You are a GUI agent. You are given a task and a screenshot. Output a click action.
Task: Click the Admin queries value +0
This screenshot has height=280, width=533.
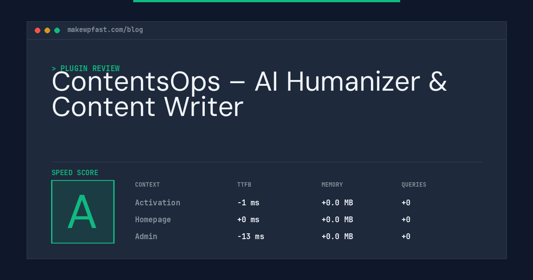(406, 236)
